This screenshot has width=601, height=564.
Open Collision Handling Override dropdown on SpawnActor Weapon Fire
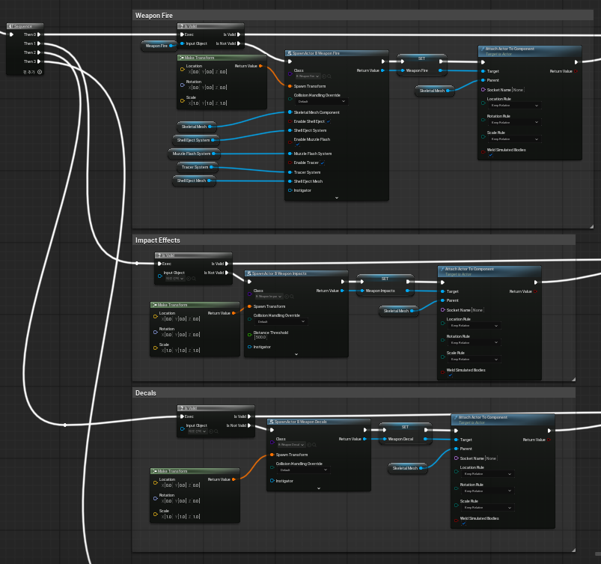pos(321,102)
